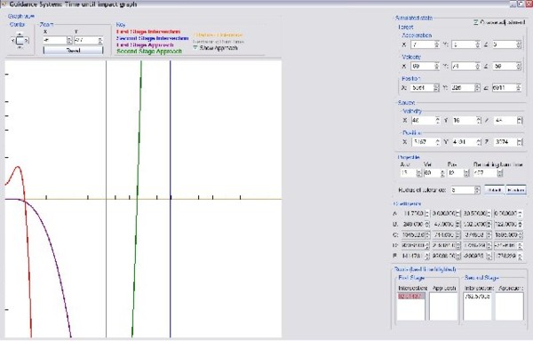Step the Target Velocity Y spinner
This screenshot has width=533, height=341.
coord(477,67)
